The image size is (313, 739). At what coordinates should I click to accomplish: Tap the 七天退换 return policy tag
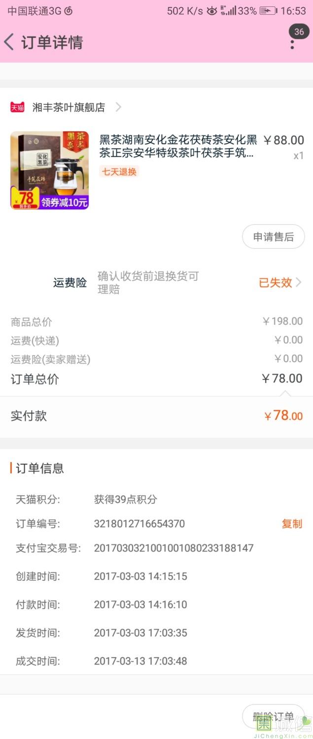coord(119,171)
